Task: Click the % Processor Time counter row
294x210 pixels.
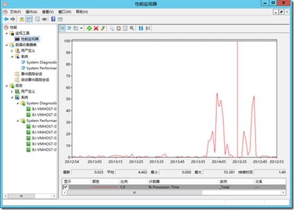Action: (x=174, y=187)
